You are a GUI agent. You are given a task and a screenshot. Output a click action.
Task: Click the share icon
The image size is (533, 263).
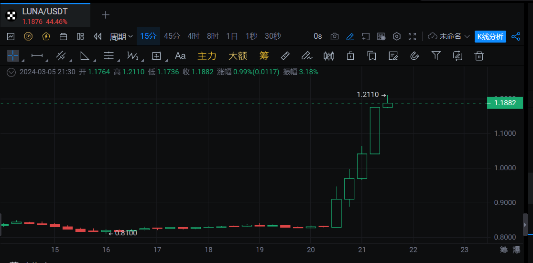516,36
